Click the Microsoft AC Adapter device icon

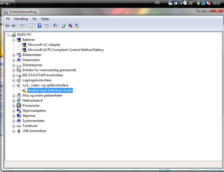pos(24,45)
